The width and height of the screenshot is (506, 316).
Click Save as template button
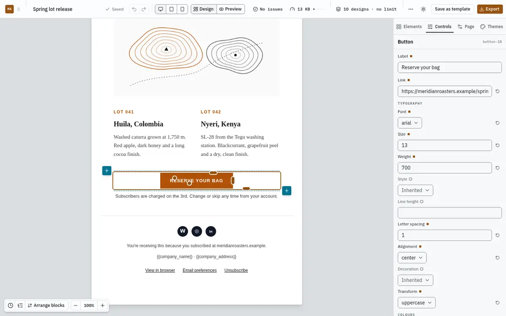point(452,9)
